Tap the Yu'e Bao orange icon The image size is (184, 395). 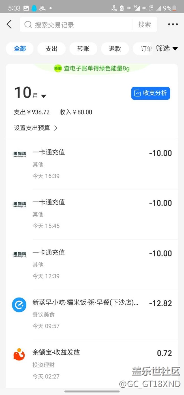coord(19,354)
